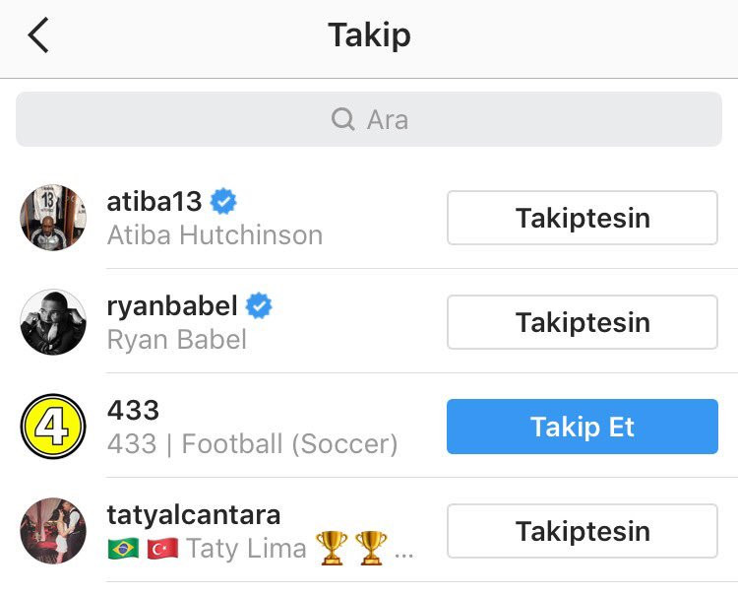738x595 pixels.
Task: Open the tatyalcantara username link
Action: coord(193,515)
